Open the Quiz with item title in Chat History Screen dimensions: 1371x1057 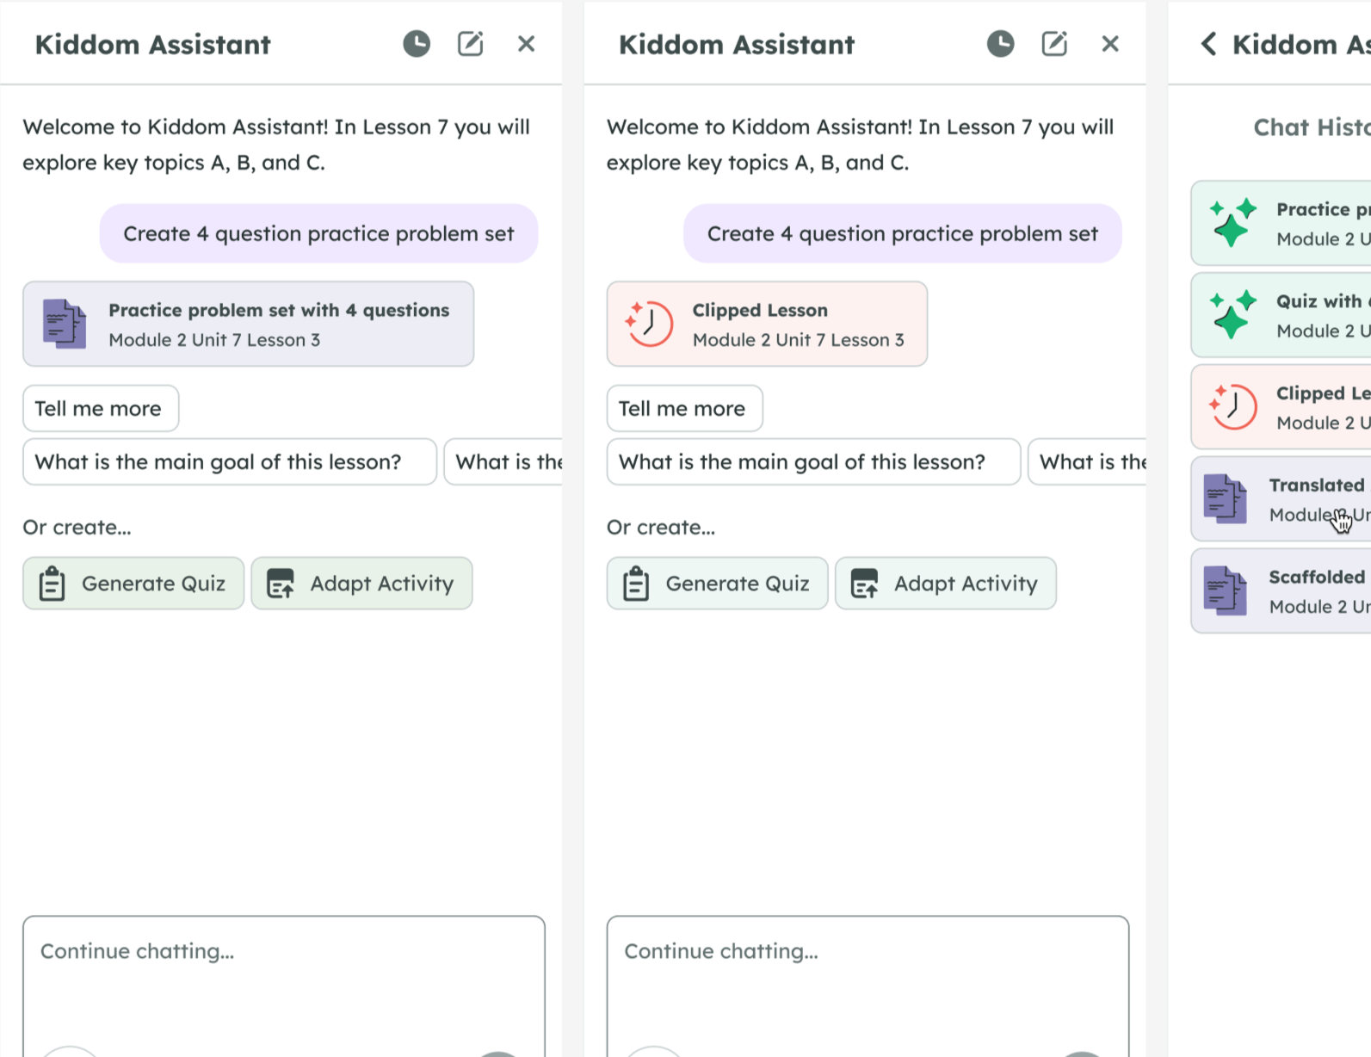tap(1324, 301)
